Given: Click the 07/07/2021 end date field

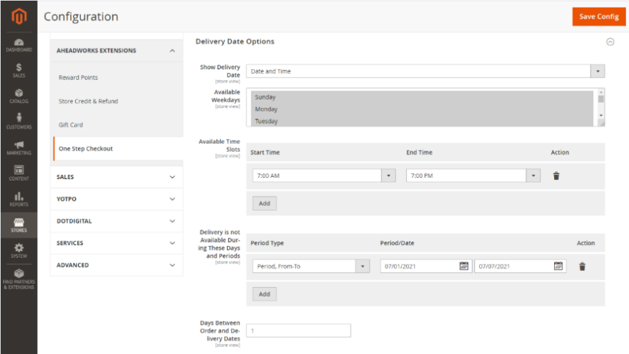Looking at the screenshot, I should click(x=520, y=266).
